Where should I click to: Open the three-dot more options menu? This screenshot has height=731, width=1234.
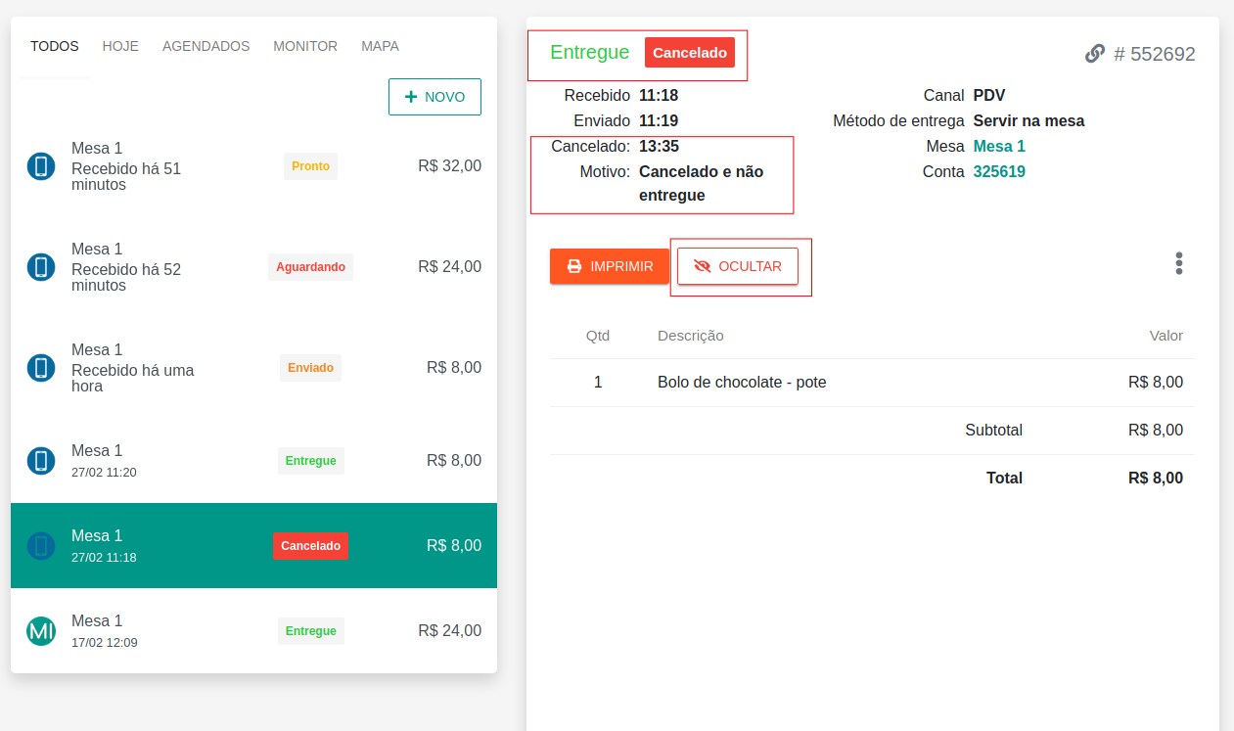(x=1178, y=263)
